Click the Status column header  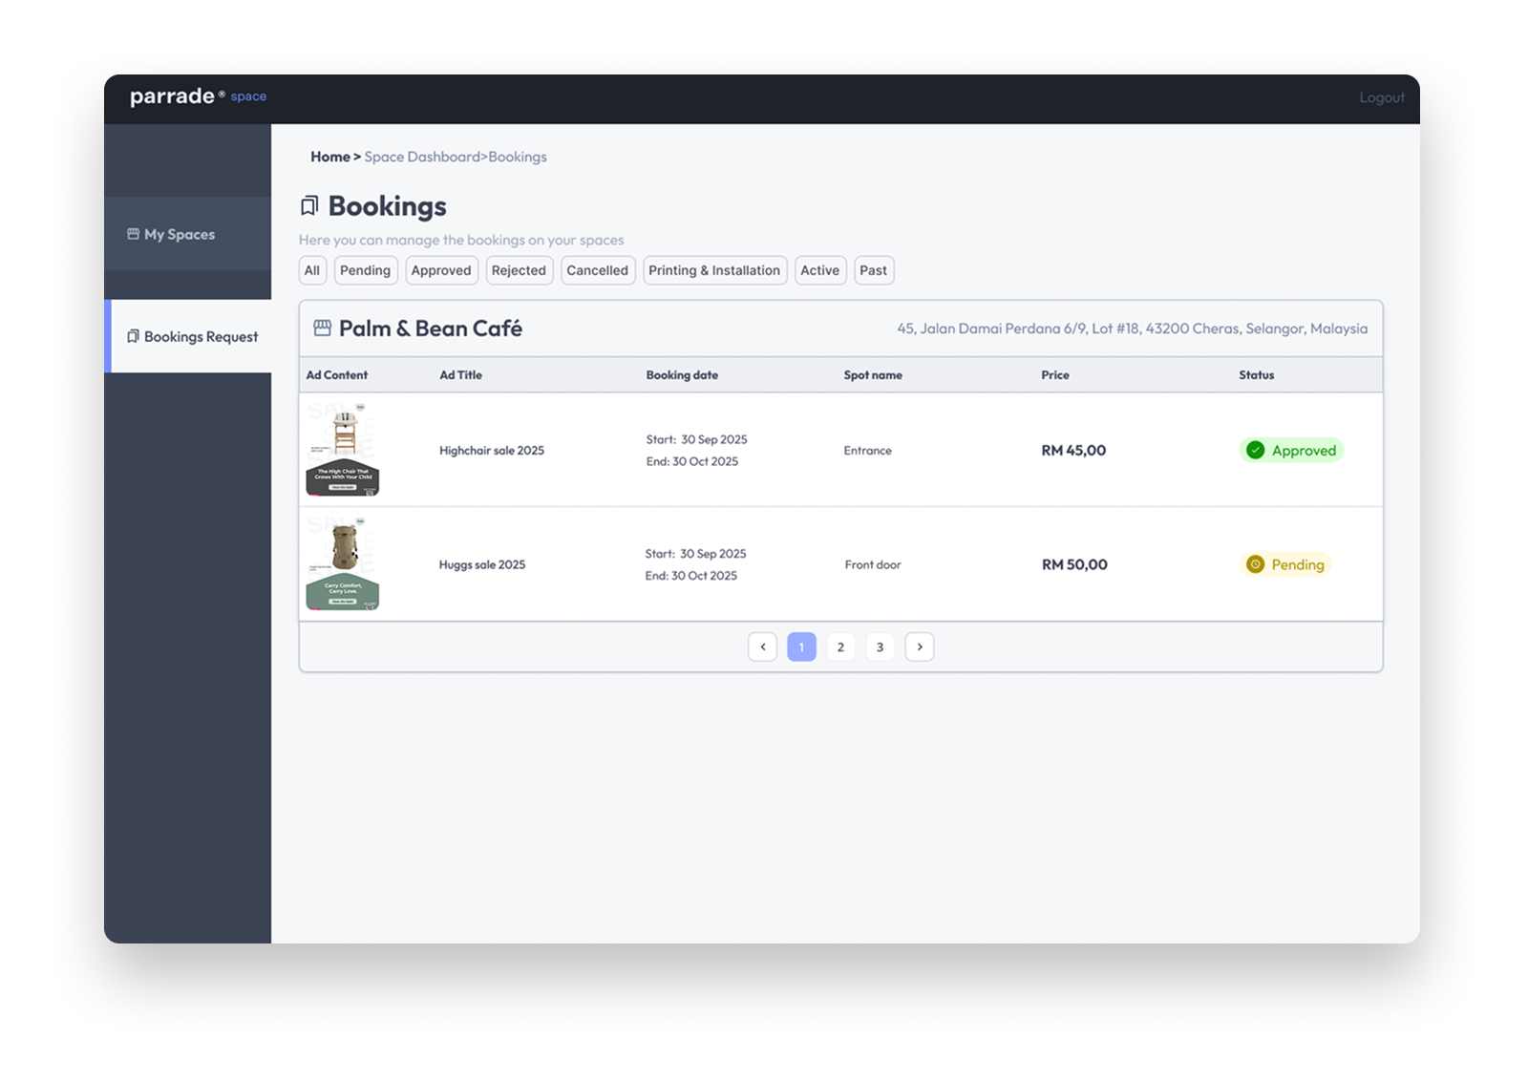[x=1257, y=375]
